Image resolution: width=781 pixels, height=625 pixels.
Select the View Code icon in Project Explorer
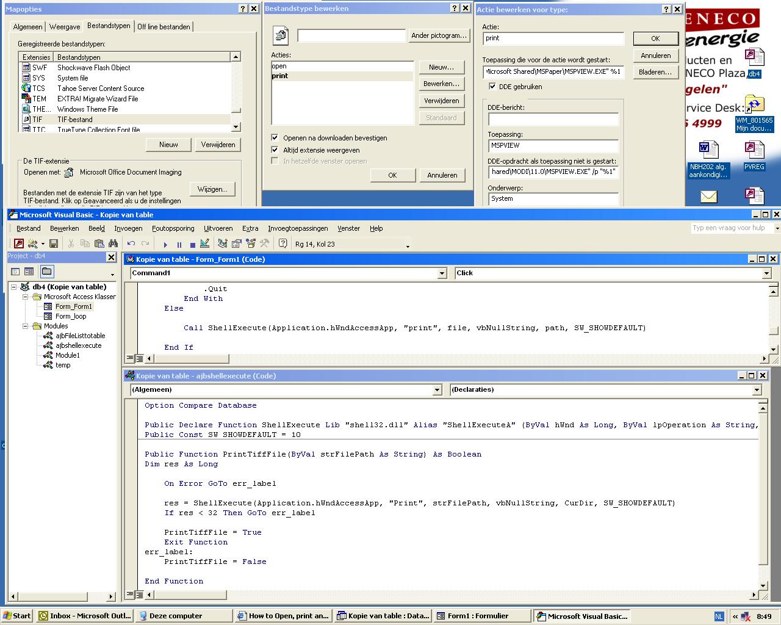[x=15, y=272]
